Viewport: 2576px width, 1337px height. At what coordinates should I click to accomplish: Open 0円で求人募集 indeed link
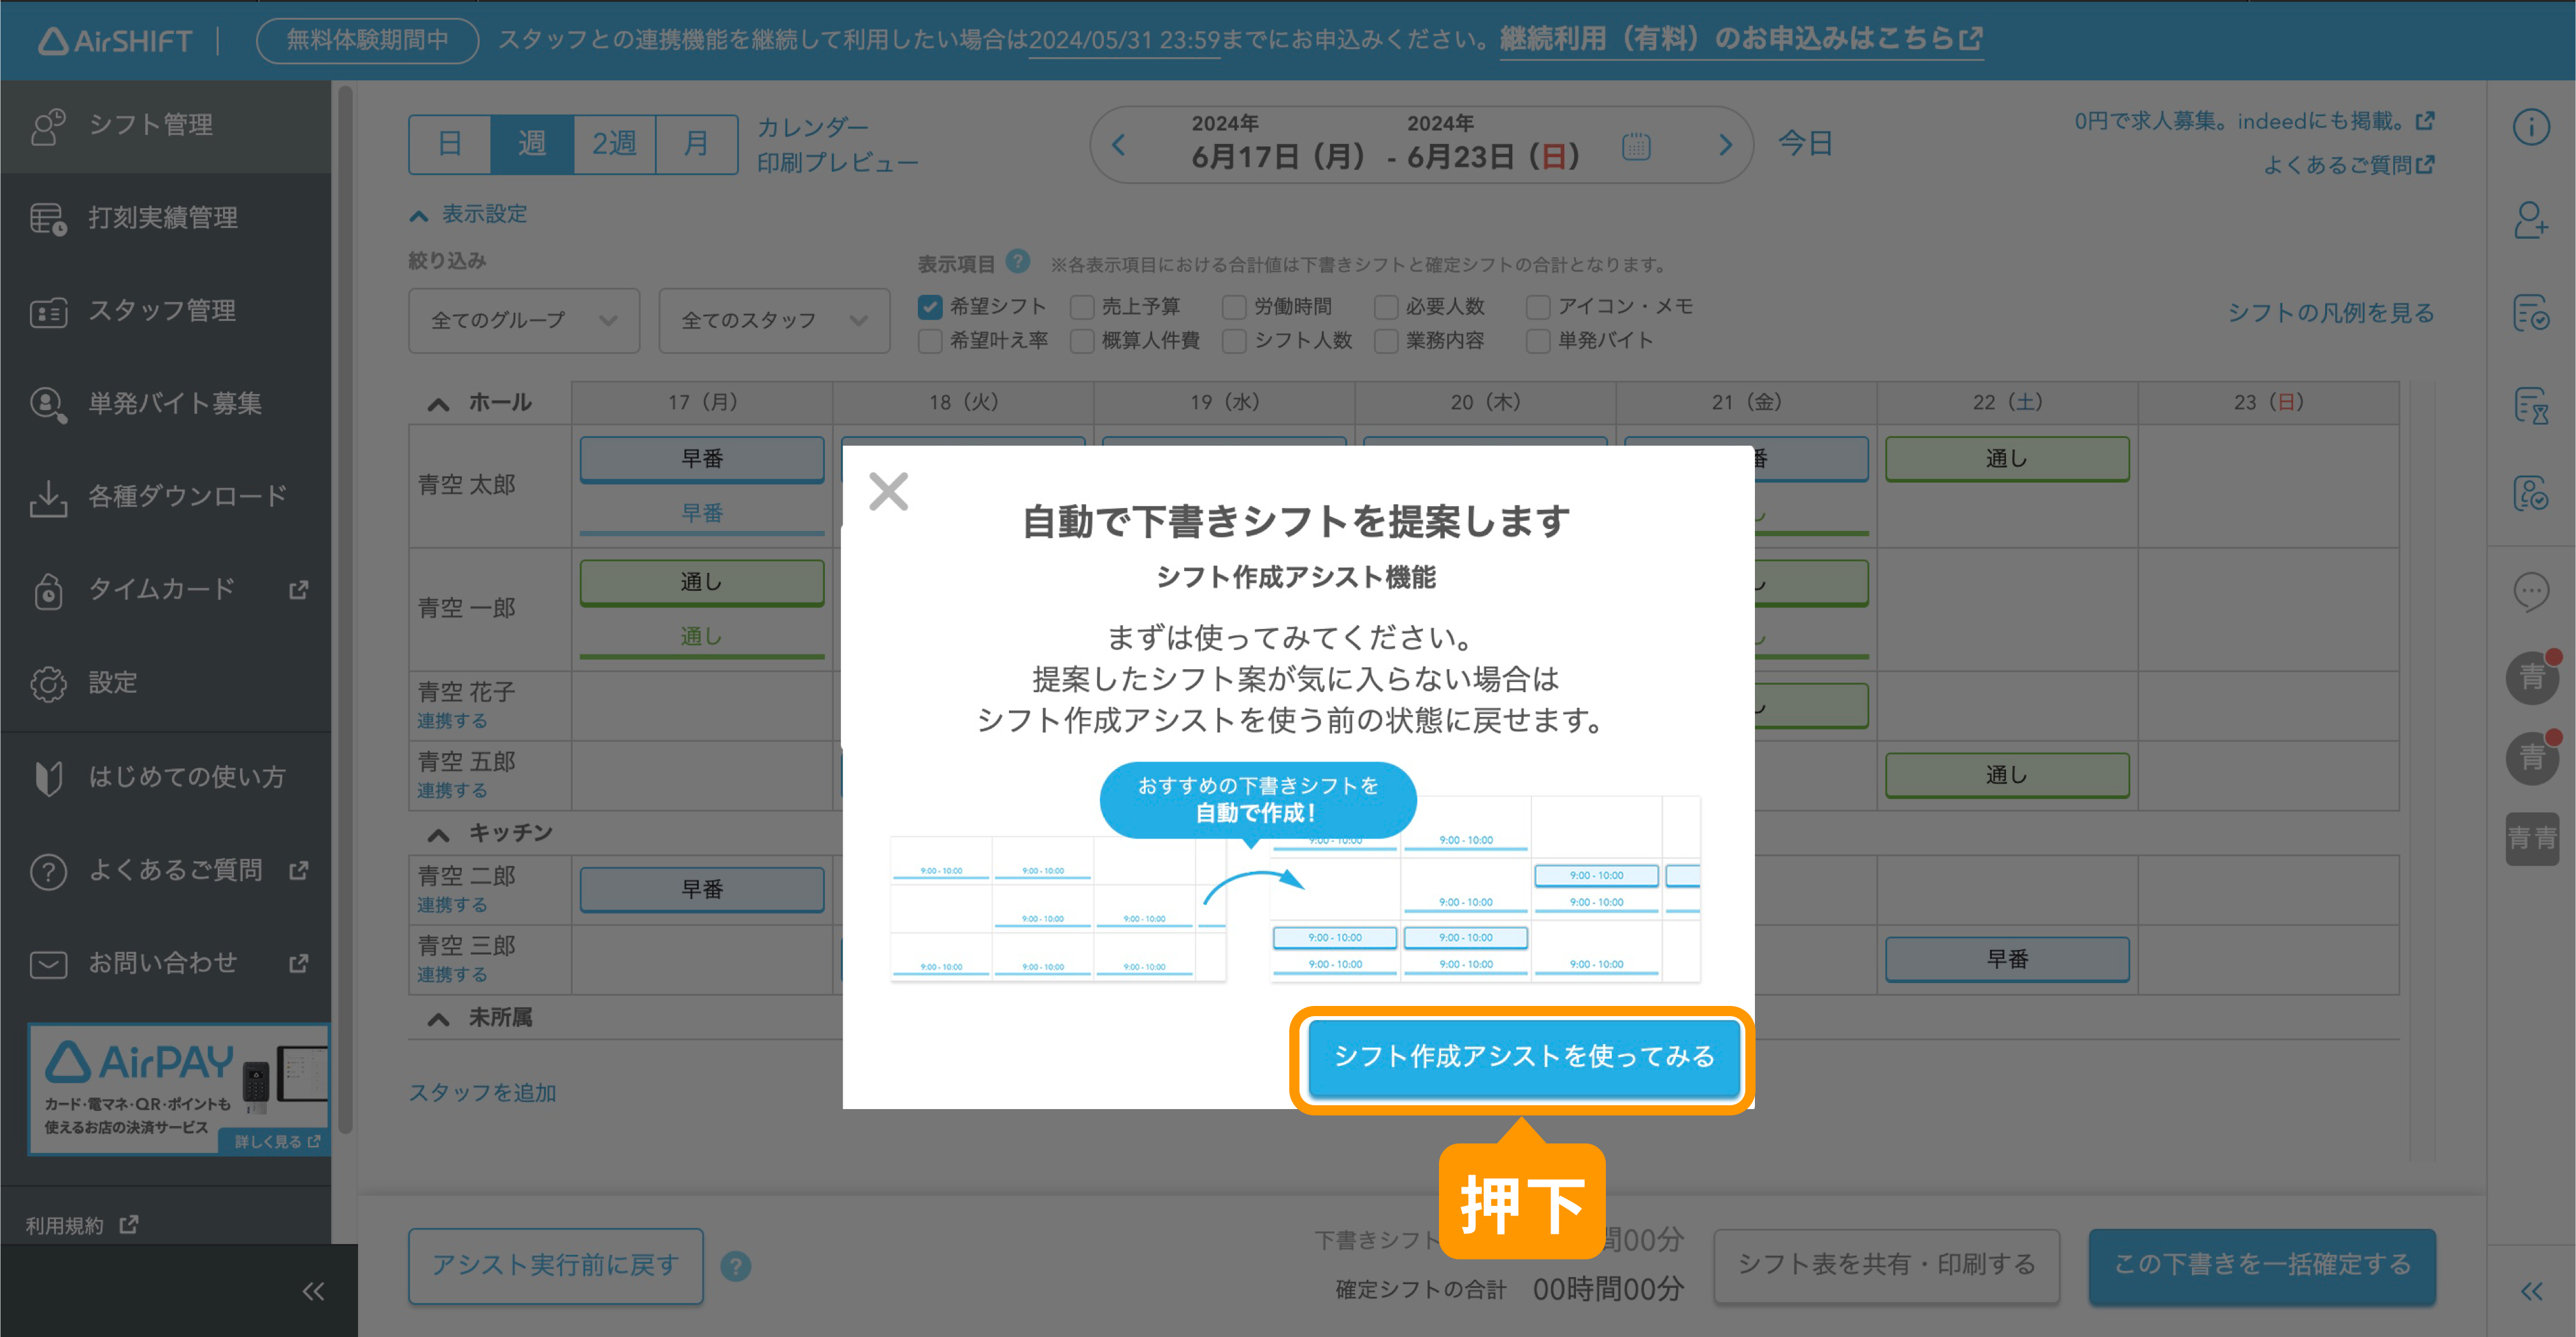point(2254,122)
